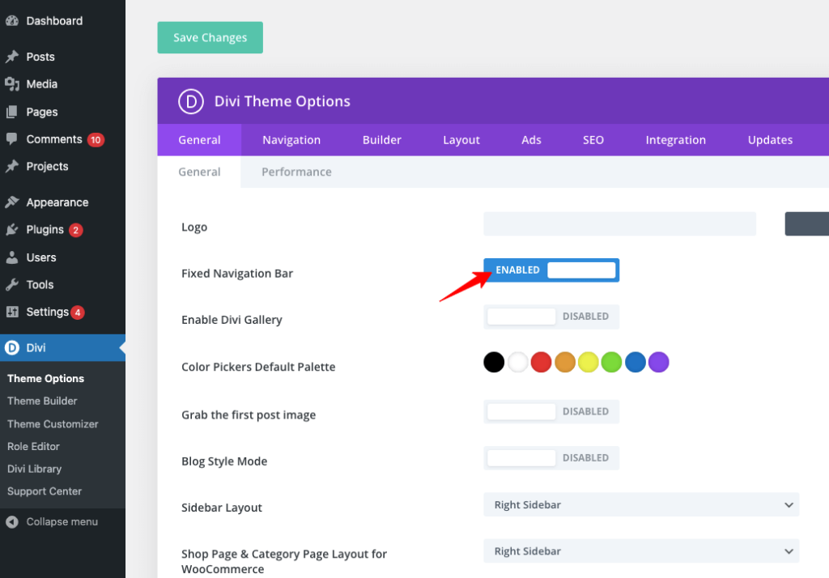Click the Dashboard gauge icon

(12, 21)
